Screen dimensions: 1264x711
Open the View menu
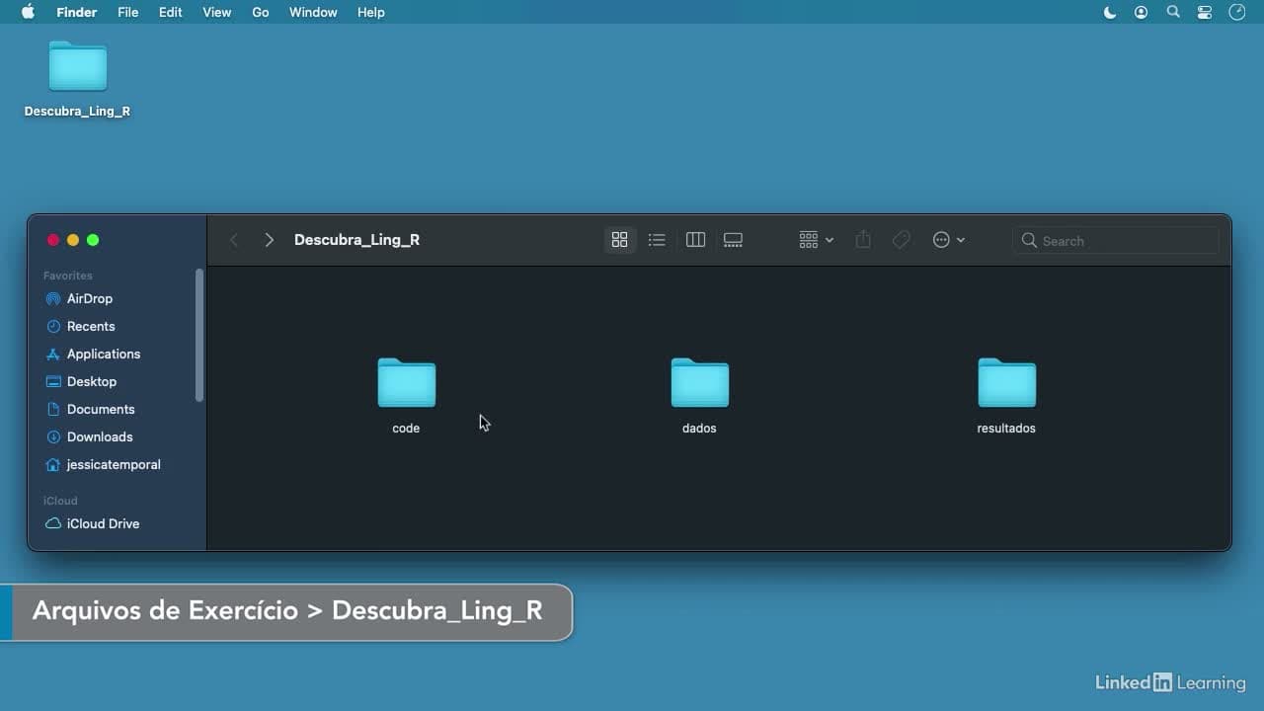[216, 12]
